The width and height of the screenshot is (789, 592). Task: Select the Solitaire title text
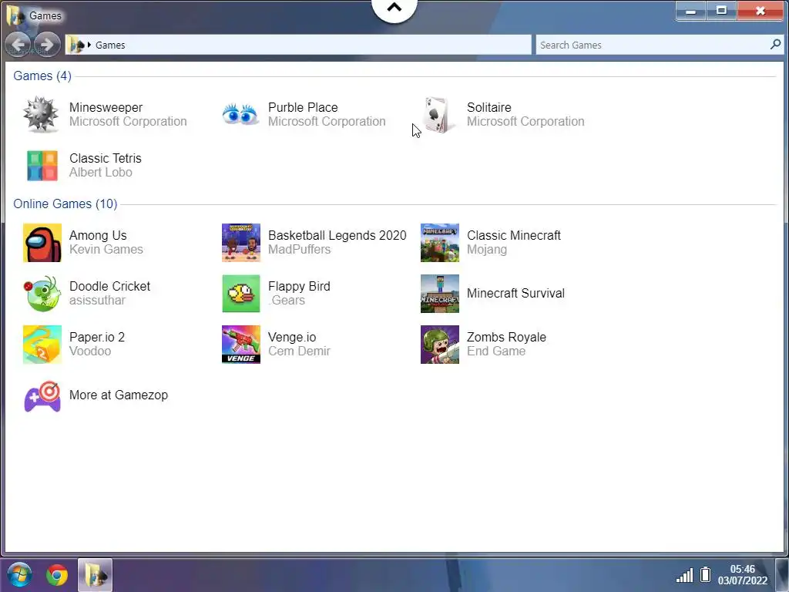point(489,107)
